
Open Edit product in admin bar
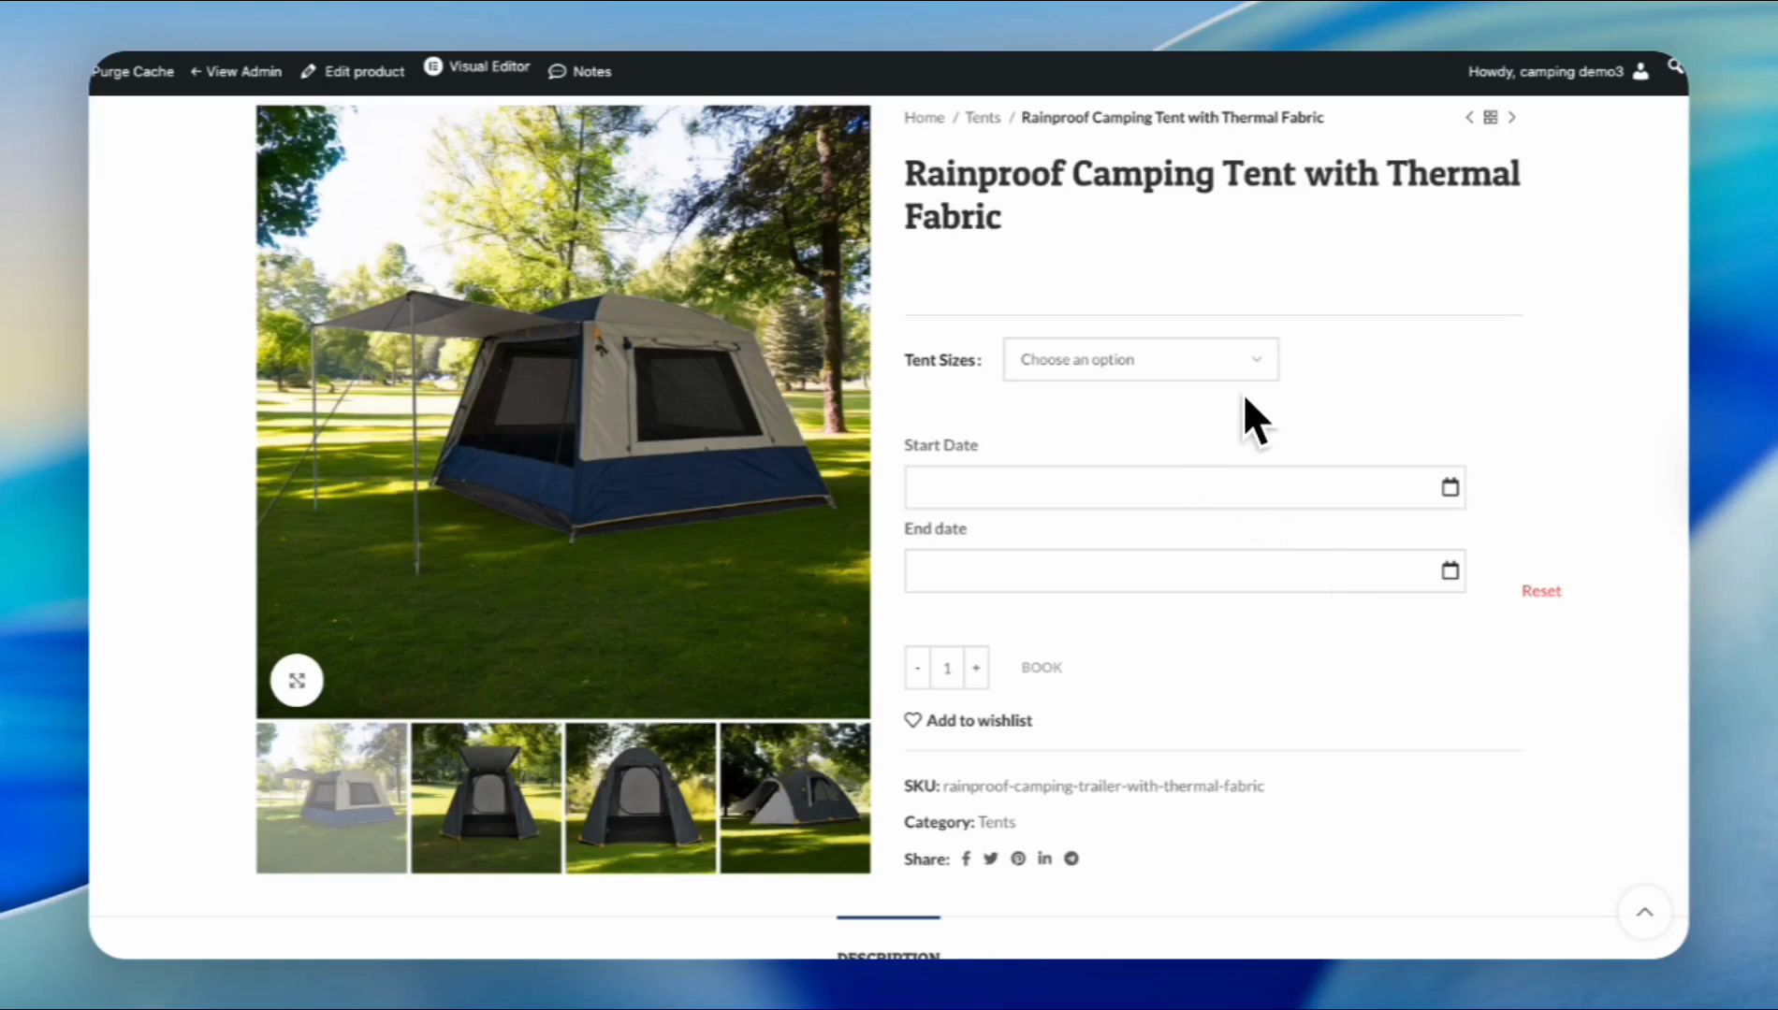click(x=353, y=71)
